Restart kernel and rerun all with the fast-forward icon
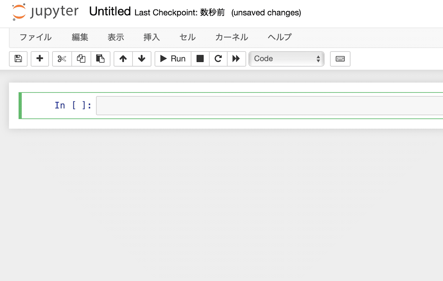Screen dimensions: 443x281 pyautogui.click(x=236, y=59)
